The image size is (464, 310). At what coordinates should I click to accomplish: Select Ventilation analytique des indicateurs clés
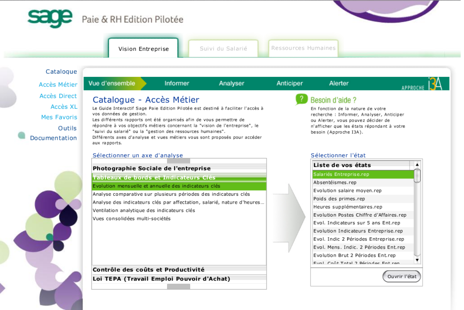tap(179, 211)
